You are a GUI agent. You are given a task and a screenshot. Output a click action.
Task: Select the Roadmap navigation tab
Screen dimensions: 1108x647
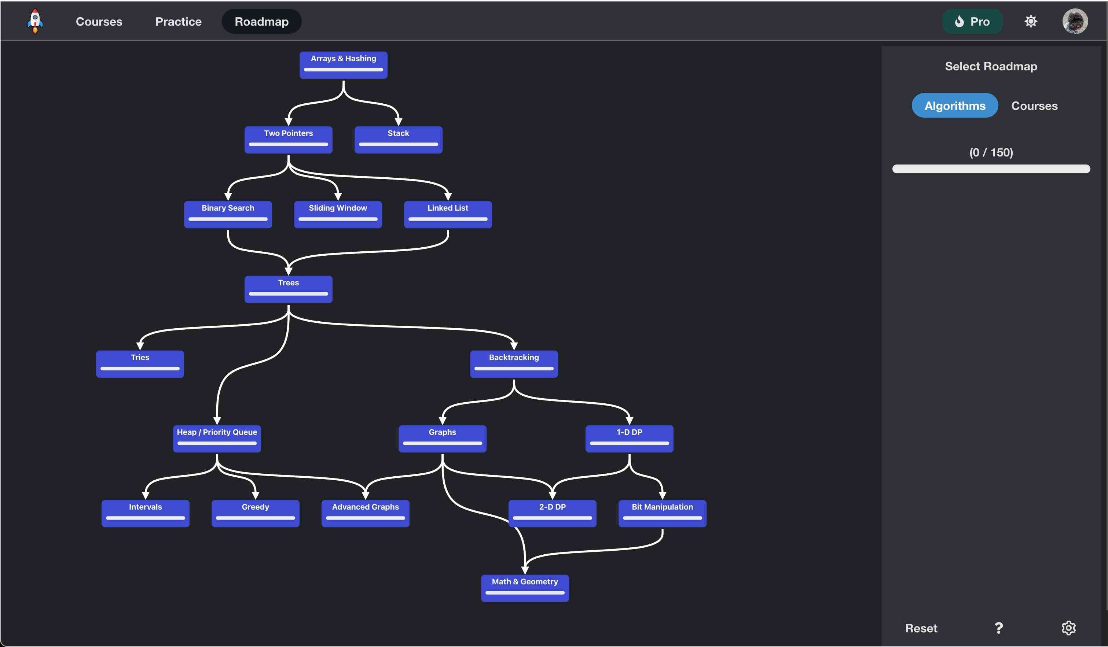262,21
